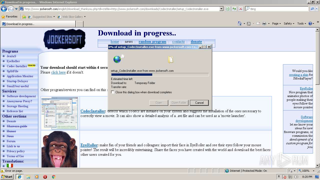Open a new blank tab
The image size is (320, 180).
pyautogui.click(x=79, y=24)
